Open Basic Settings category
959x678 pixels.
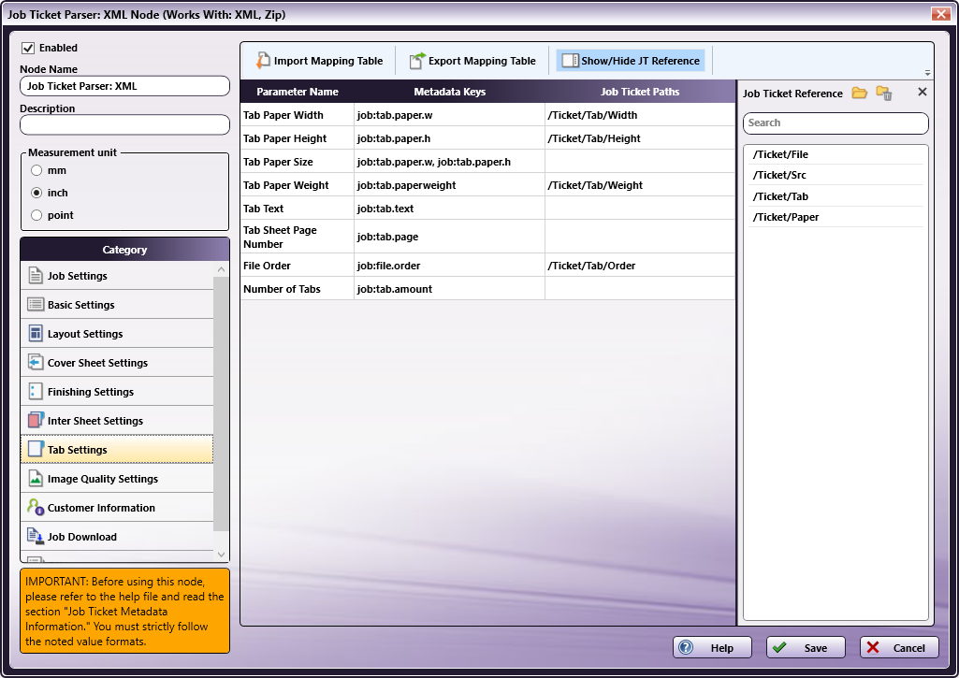[117, 305]
